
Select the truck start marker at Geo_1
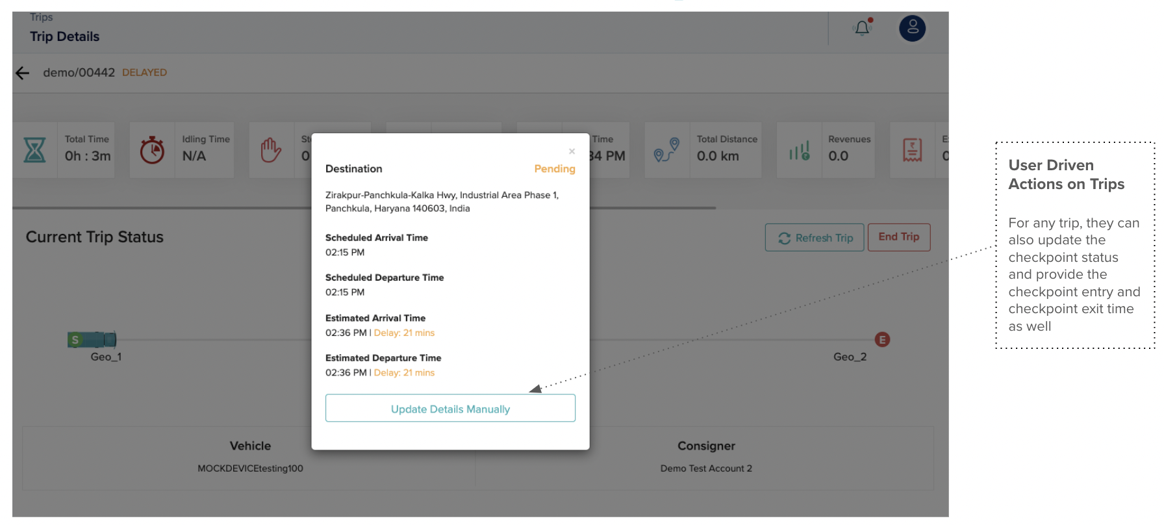pyautogui.click(x=92, y=339)
